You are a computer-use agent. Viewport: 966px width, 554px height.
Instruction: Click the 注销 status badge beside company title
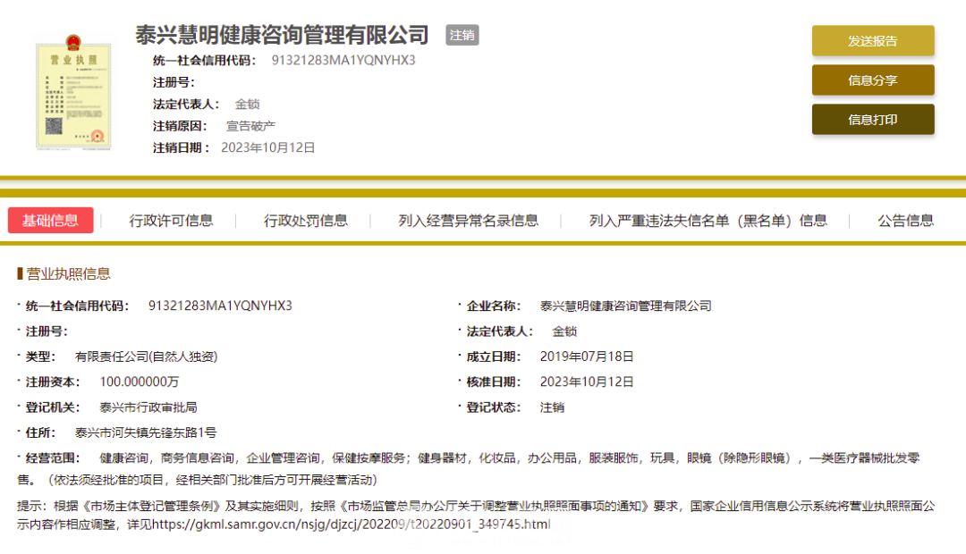pyautogui.click(x=462, y=35)
